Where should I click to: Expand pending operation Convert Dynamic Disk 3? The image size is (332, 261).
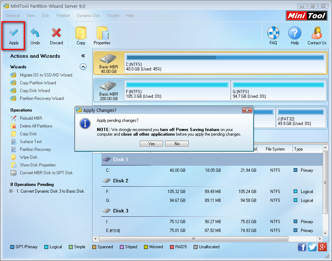click(x=11, y=191)
